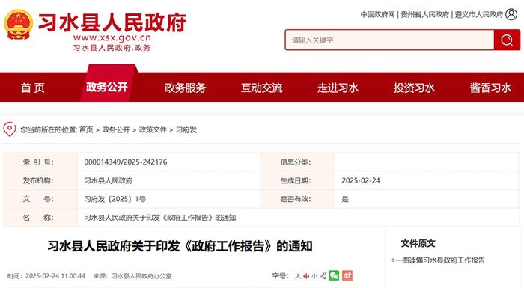Click the 文件原文 sidebar heading
The width and height of the screenshot is (524, 288).
pos(418,243)
